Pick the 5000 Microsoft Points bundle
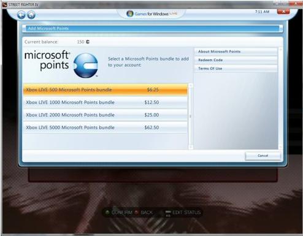The height and width of the screenshot is (236, 303). point(105,128)
